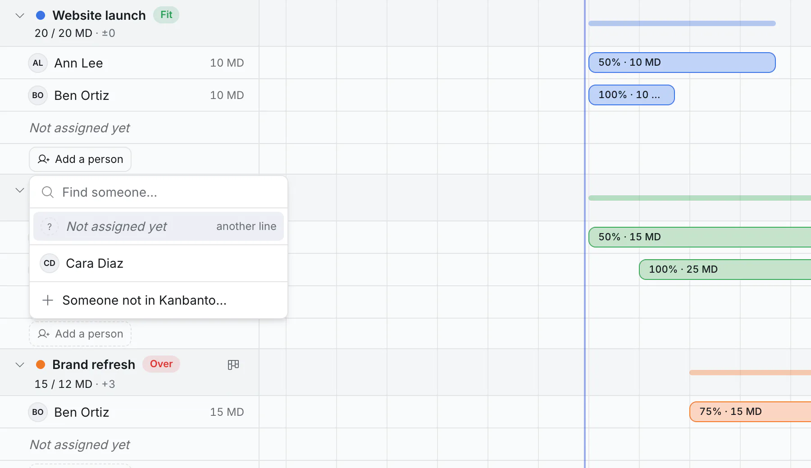Select Ben Ortiz's 100% · 10 allocation bar

point(632,95)
